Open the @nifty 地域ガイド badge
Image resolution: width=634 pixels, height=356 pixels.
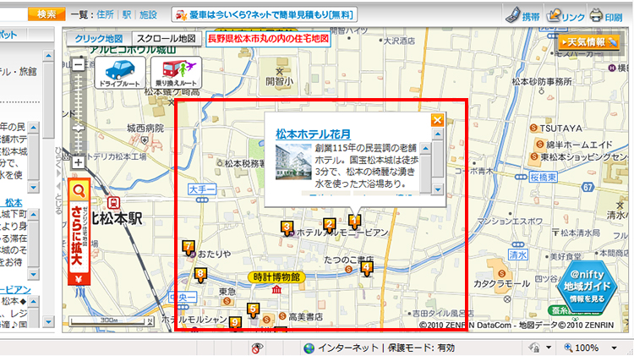point(588,286)
